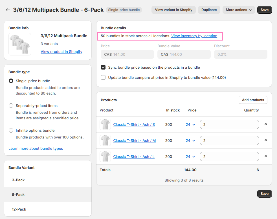
Task: Uncheck Sync bundle price checkbox
Action: click(x=103, y=68)
